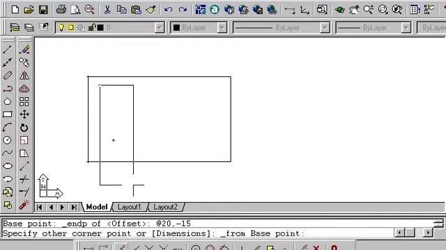Select the Copy Object tool
The width and height of the screenshot is (446, 250).
(x=24, y=62)
